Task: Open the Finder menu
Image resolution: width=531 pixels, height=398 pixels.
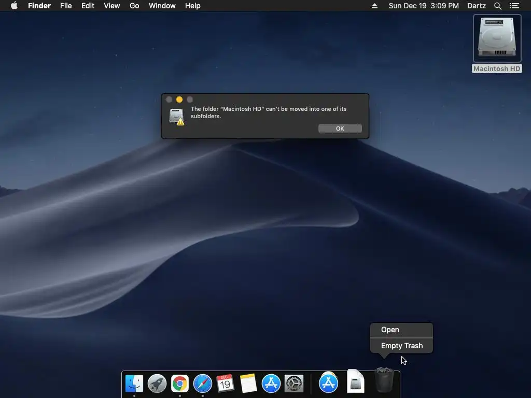Action: click(x=39, y=6)
